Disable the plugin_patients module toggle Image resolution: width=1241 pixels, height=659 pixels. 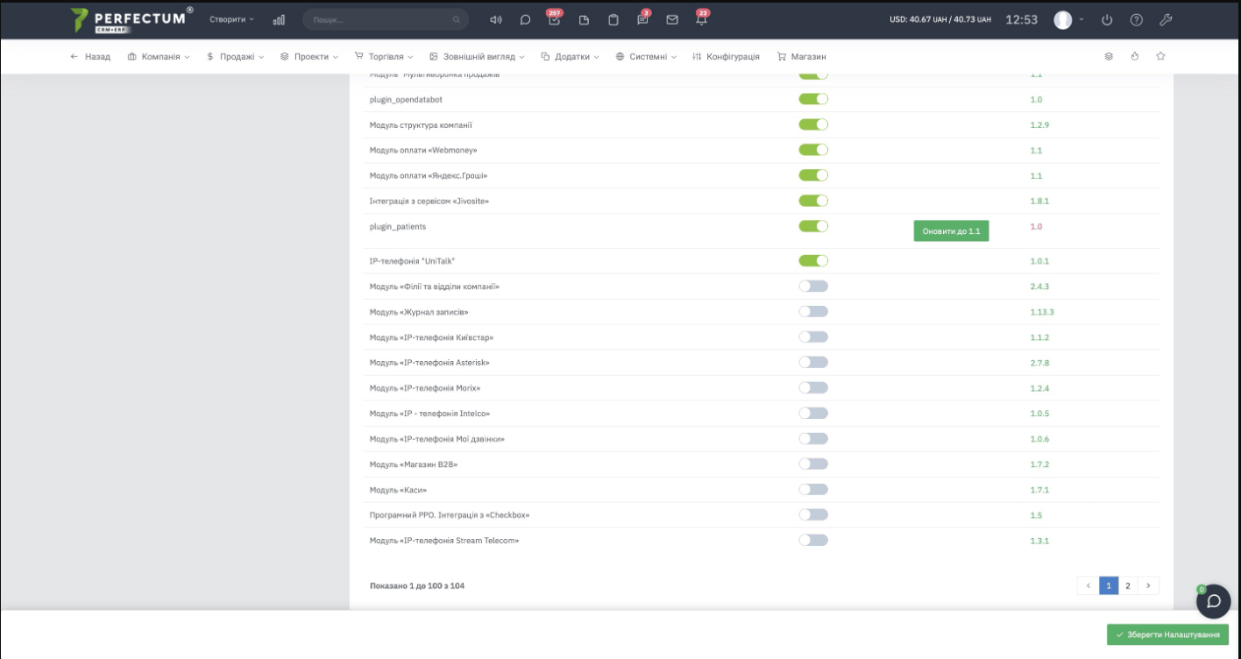813,226
